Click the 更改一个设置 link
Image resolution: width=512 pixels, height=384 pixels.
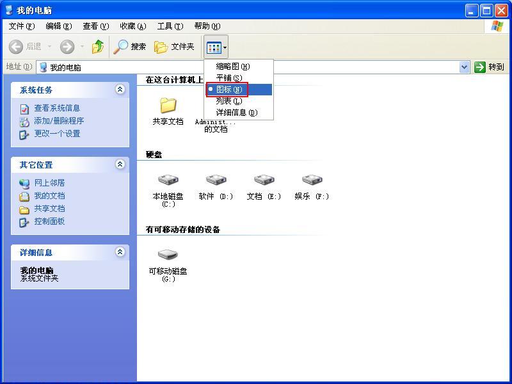click(x=57, y=134)
